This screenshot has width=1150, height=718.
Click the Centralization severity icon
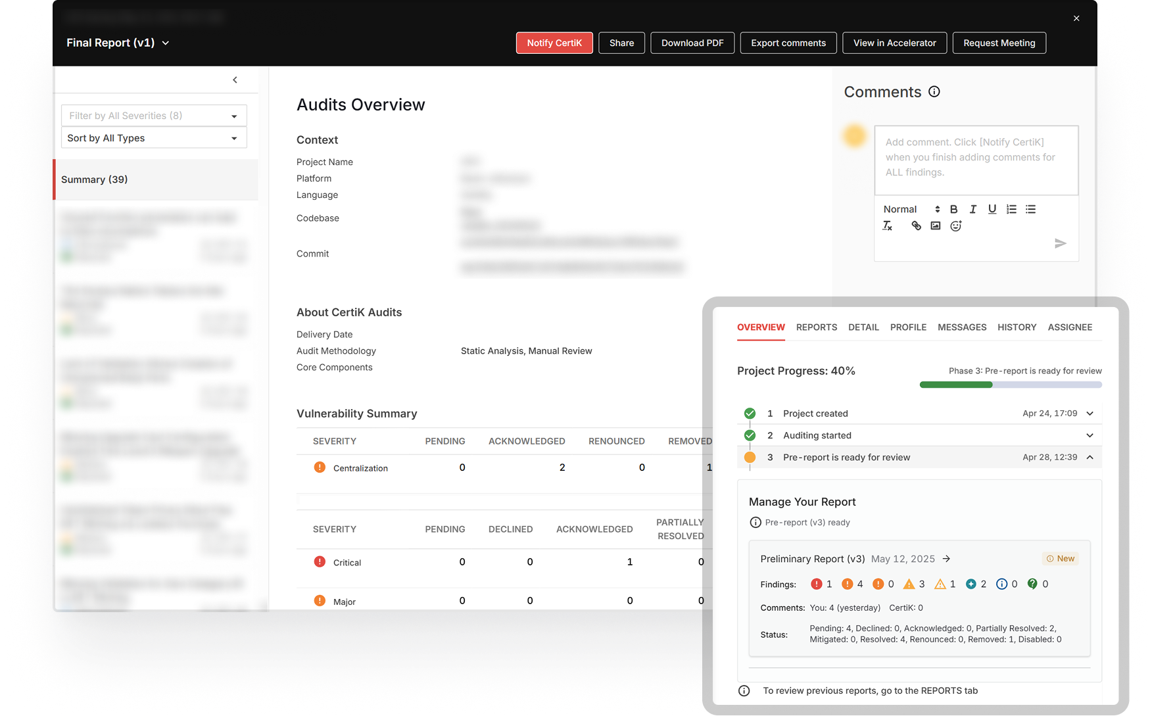coord(320,467)
